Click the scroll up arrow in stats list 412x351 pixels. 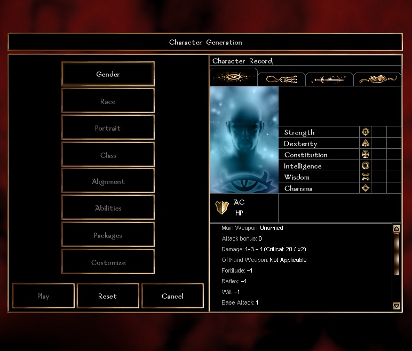397,228
